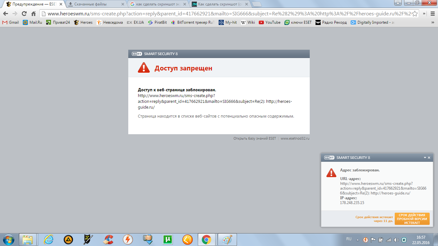Open the Приват24 bookmark
Image resolution: width=438 pixels, height=246 pixels.
(x=58, y=22)
